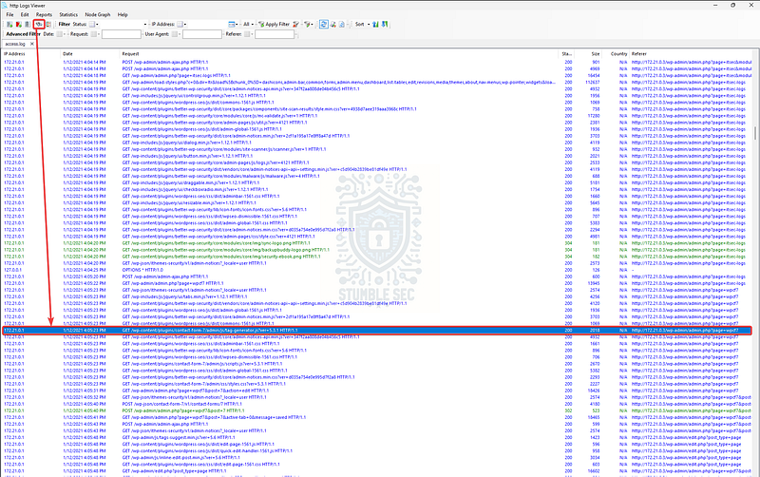Select the GET admin.php?page=itsec-logs request row

(x=376, y=76)
